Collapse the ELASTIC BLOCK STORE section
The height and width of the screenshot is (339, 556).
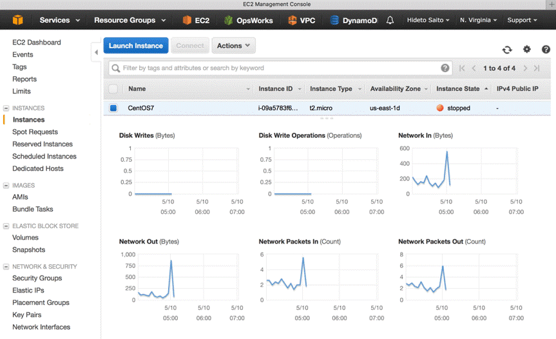pyautogui.click(x=6, y=226)
